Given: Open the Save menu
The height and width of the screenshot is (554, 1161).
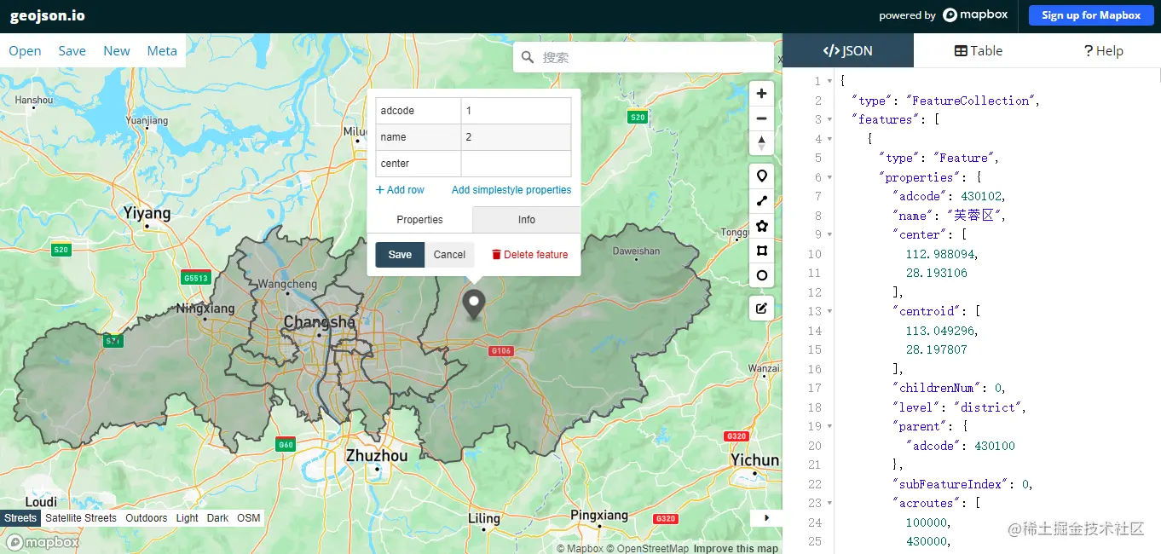Looking at the screenshot, I should point(72,51).
